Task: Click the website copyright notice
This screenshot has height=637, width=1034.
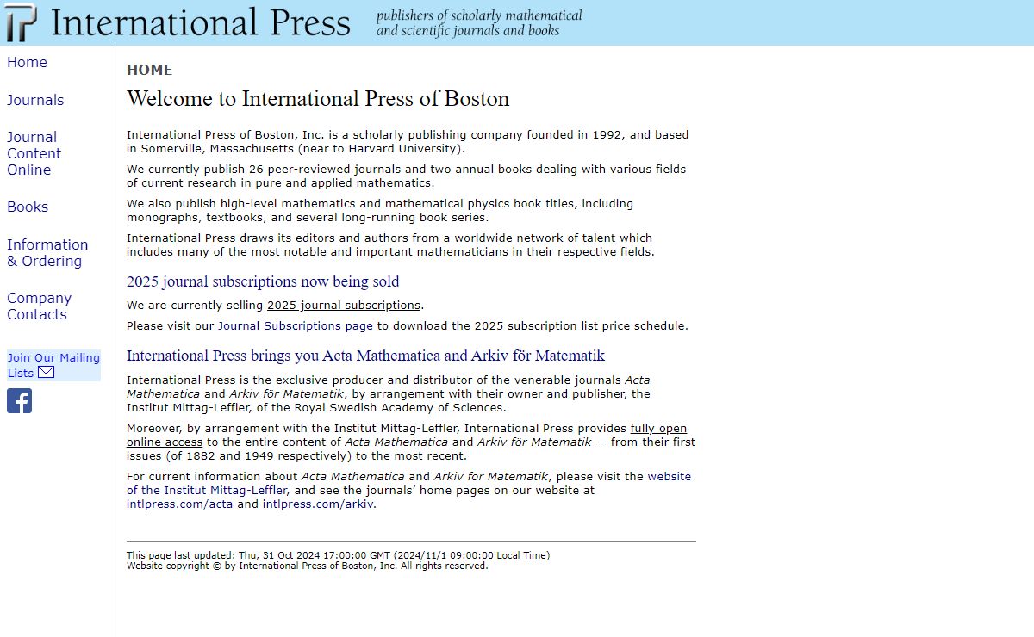Action: coord(308,566)
